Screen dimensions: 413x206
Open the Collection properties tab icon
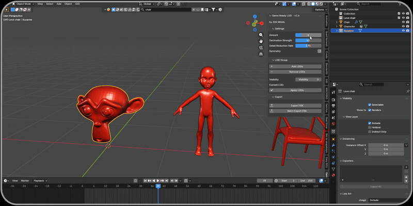click(333, 131)
